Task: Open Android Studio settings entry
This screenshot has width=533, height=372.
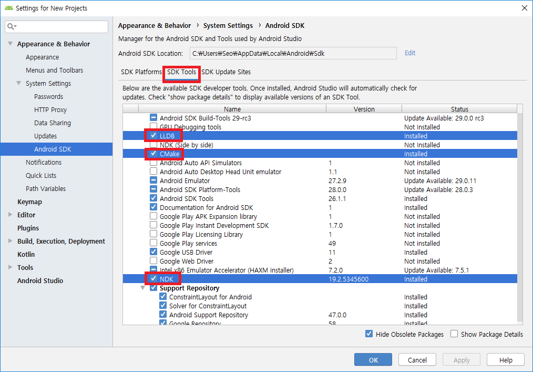Action: 40,280
